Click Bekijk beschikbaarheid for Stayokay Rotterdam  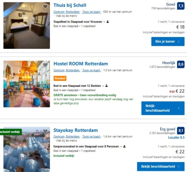161,166
